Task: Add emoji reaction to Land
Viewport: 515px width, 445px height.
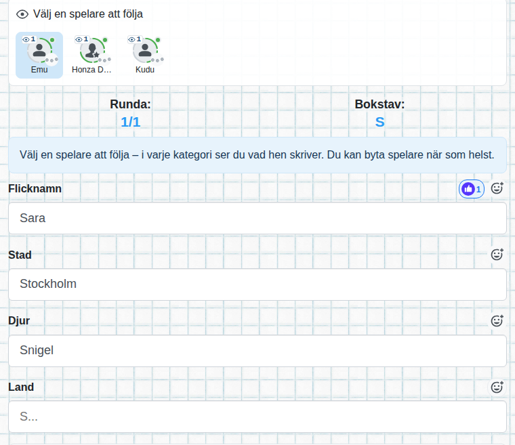Action: click(x=497, y=387)
